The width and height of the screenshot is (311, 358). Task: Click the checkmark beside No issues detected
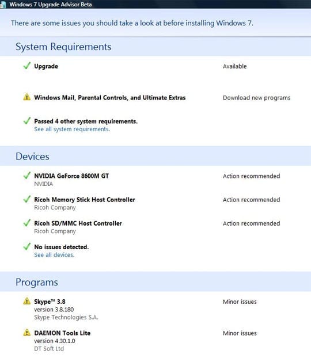pyautogui.click(x=26, y=246)
